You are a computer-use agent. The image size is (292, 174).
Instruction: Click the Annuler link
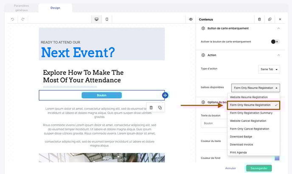(x=230, y=168)
